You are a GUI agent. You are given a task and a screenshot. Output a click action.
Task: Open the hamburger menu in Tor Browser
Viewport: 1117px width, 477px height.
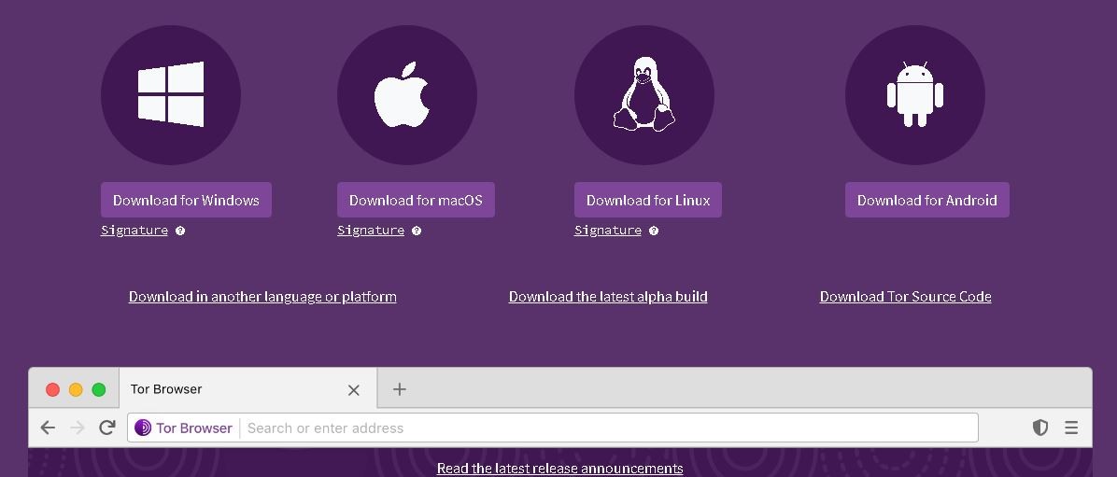1071,428
